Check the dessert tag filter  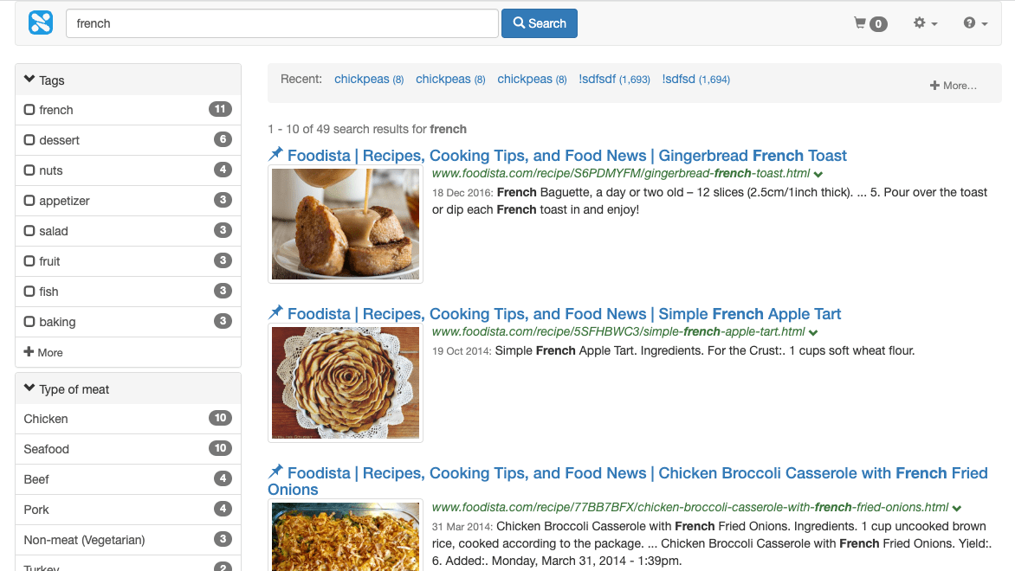click(x=29, y=140)
